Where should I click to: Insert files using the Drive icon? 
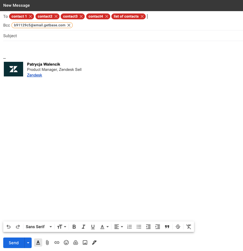point(76,243)
